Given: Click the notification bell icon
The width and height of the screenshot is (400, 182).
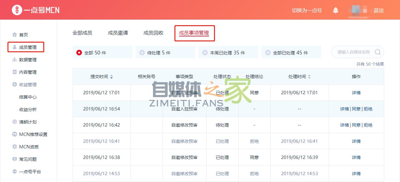Looking at the screenshot, I should pyautogui.click(x=335, y=10).
